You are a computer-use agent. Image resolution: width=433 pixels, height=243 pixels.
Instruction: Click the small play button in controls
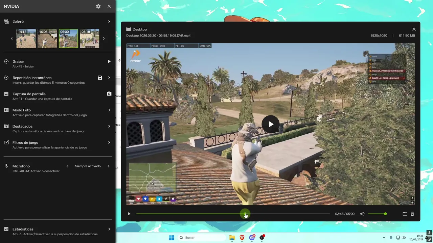point(129,214)
